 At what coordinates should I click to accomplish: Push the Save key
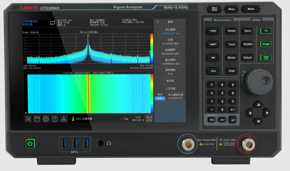(247, 31)
